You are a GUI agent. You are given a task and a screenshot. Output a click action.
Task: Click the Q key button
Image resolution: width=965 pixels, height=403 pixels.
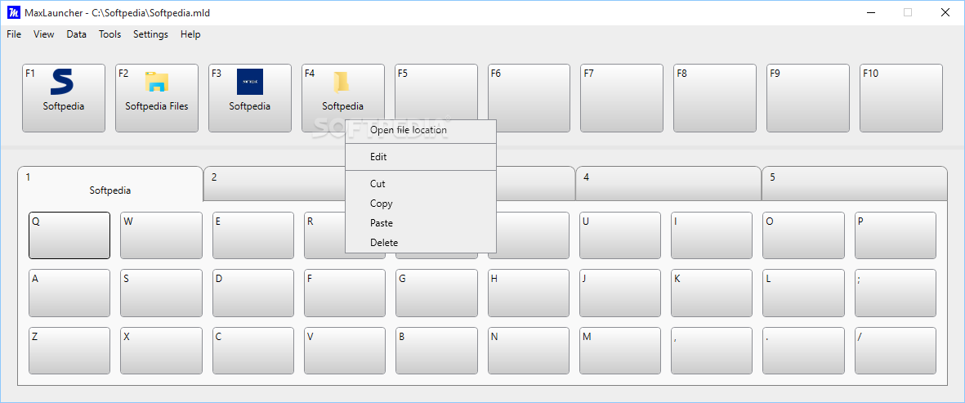[x=69, y=235]
